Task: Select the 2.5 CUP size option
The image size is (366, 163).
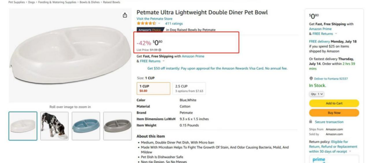Action: 189,89
